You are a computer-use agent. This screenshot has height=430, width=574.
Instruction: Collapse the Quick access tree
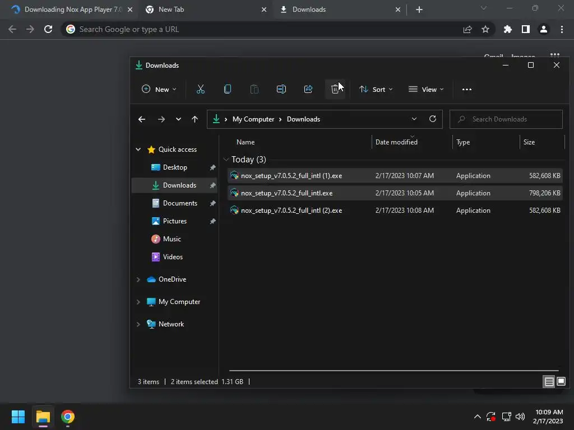tap(138, 149)
